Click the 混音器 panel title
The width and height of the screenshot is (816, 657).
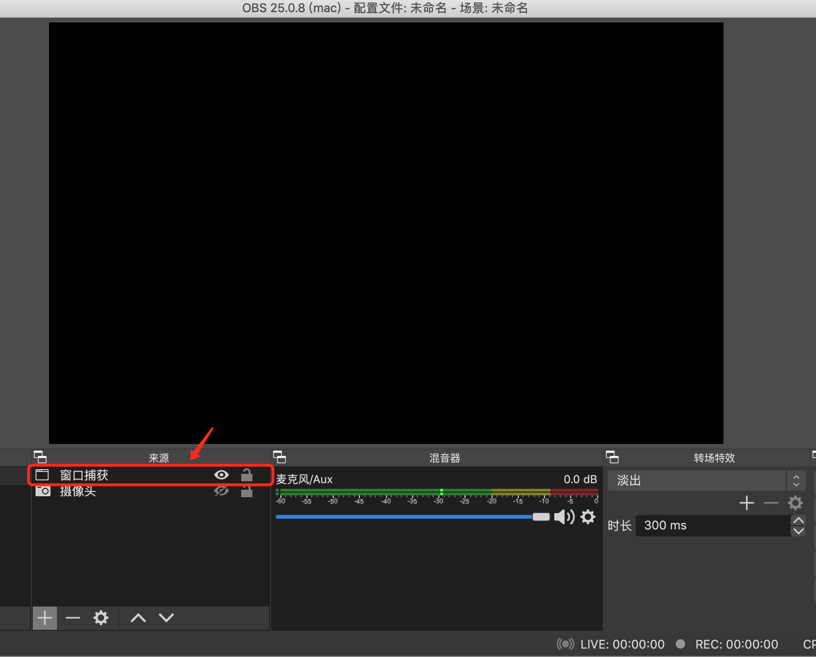[445, 458]
